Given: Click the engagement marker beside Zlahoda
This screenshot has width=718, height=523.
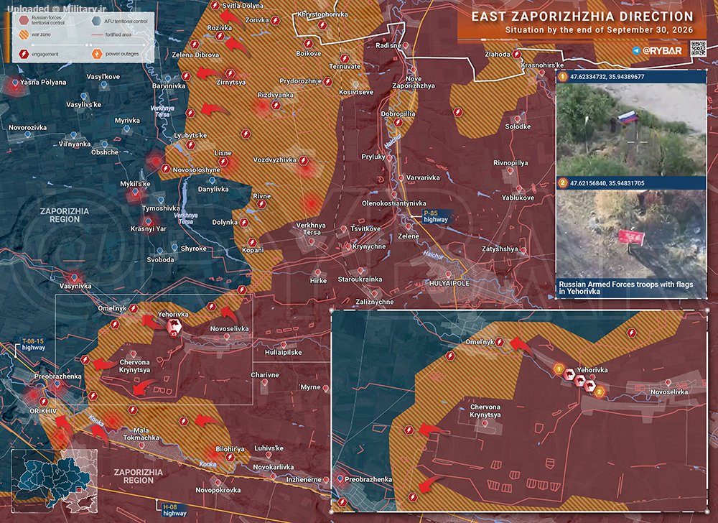Looking at the screenshot, I should tap(517, 54).
